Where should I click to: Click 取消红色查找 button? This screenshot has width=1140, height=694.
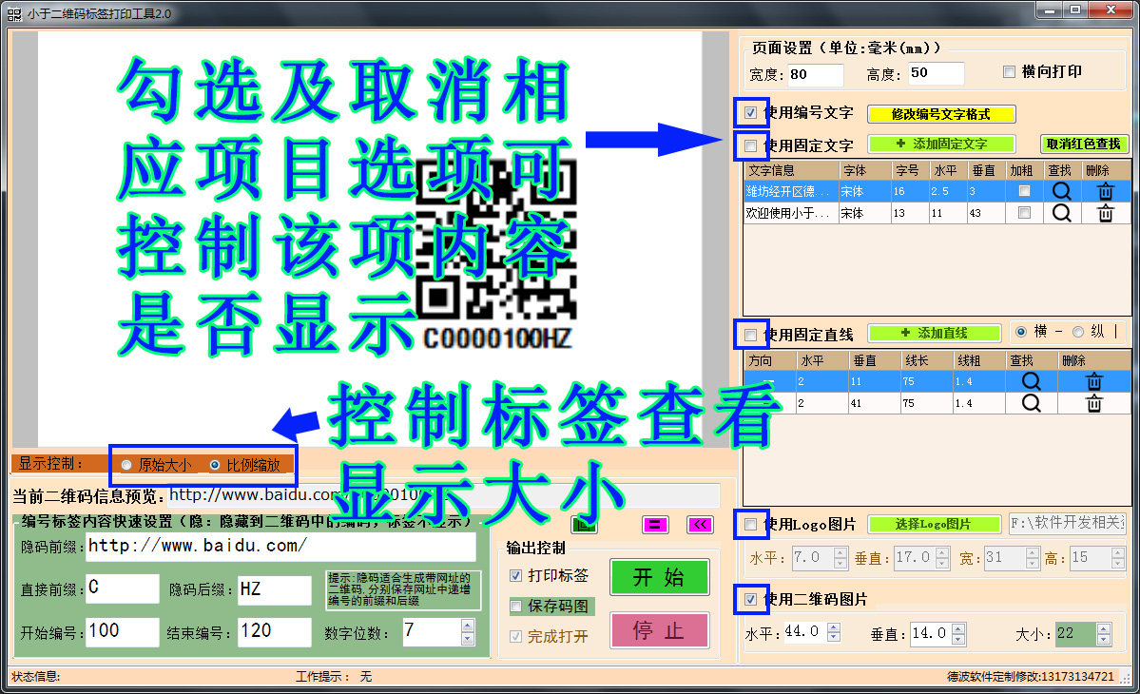click(1083, 144)
